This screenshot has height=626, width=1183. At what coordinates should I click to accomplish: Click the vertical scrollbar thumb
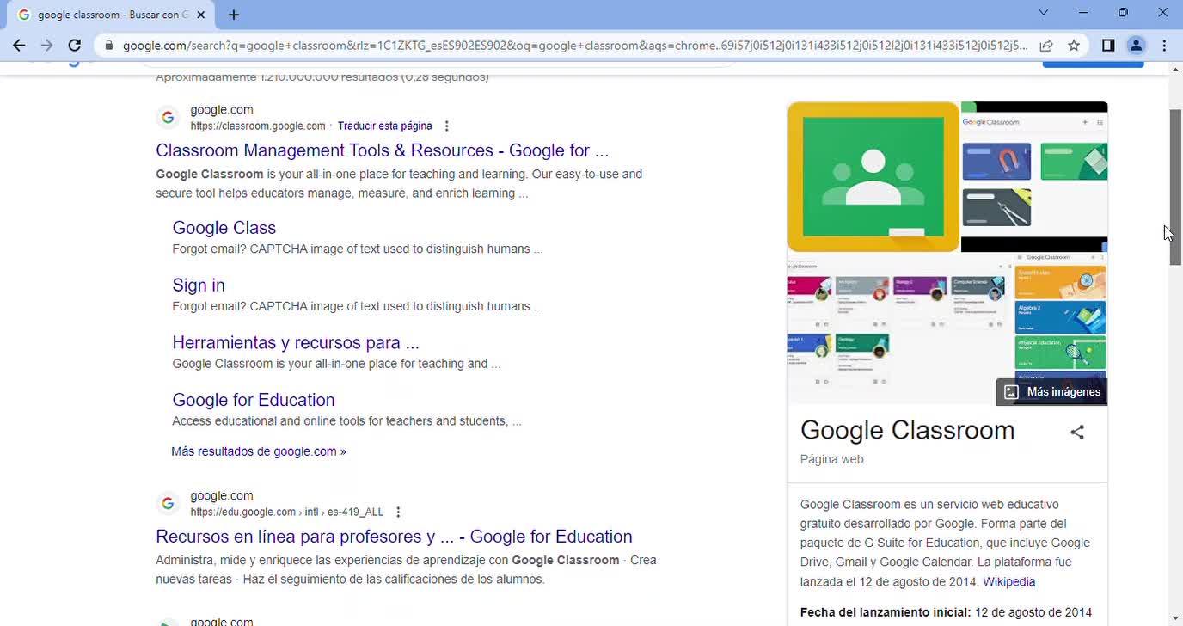[1175, 187]
